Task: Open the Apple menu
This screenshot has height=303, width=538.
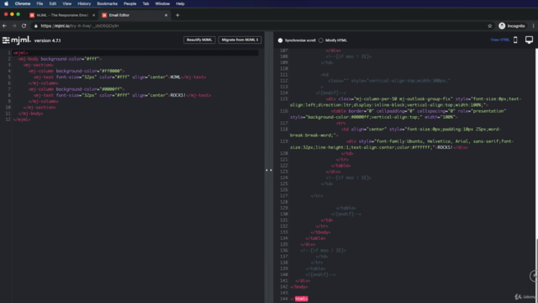Action: (x=6, y=3)
